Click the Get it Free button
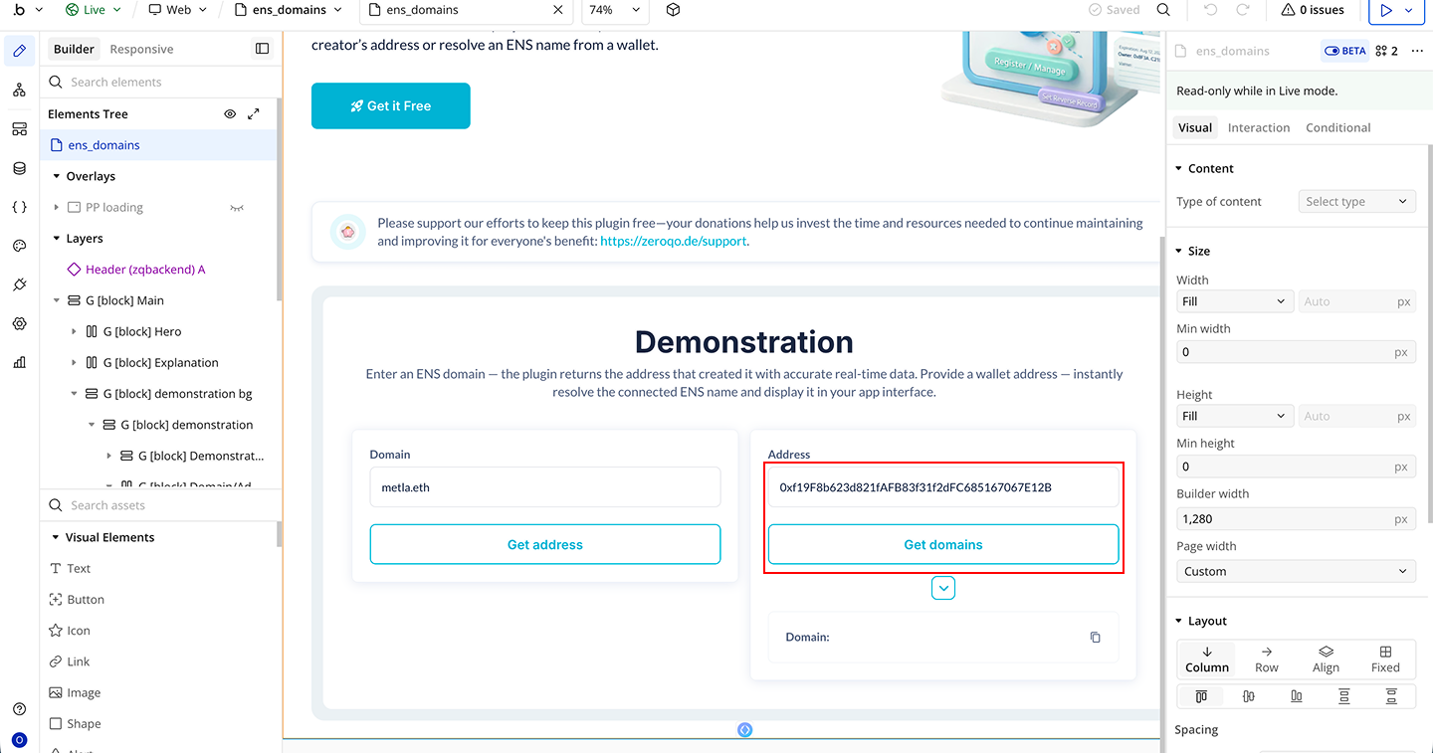This screenshot has height=753, width=1433. click(391, 105)
